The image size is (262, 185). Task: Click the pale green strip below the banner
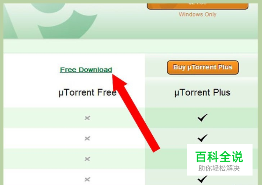point(131,46)
